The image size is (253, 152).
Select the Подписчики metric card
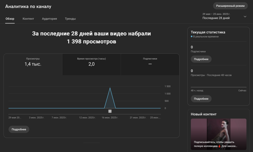click(x=150, y=62)
